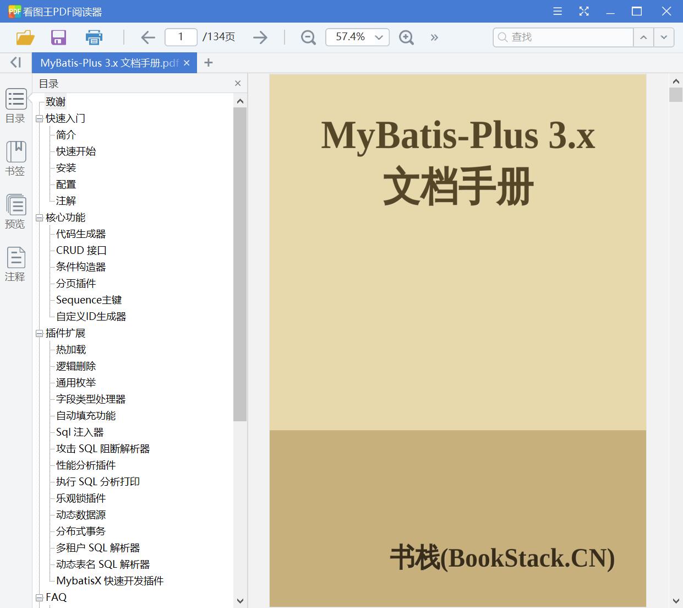Show more toolbar tools via double chevron
Image resolution: width=683 pixels, height=608 pixels.
click(x=434, y=37)
